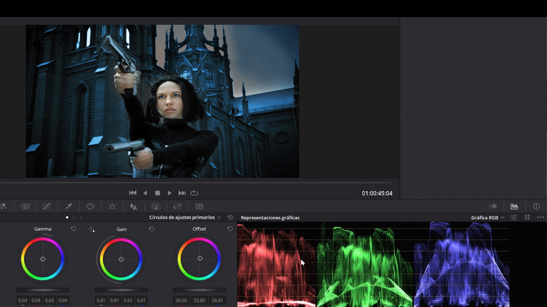Open the Círculos de ajustes primarios dropdown

point(185,217)
